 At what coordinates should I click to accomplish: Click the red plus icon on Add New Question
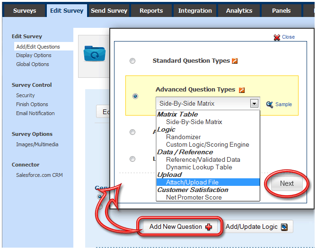pyautogui.click(x=209, y=227)
